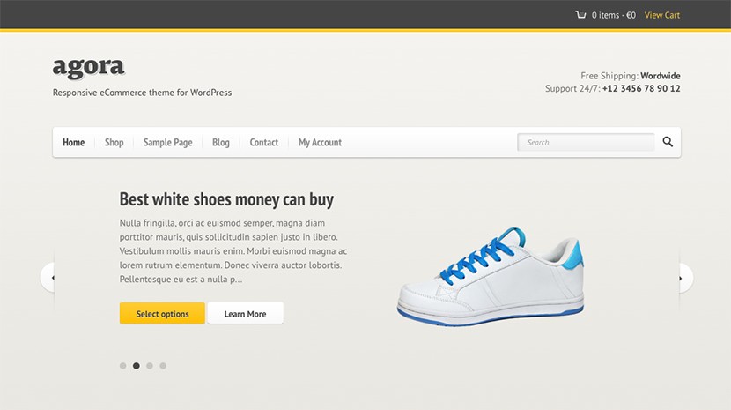Click the yellow Select options button
The image size is (731, 410).
click(x=162, y=313)
